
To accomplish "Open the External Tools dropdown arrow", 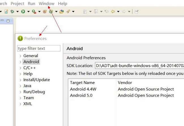I will point(39,12).
